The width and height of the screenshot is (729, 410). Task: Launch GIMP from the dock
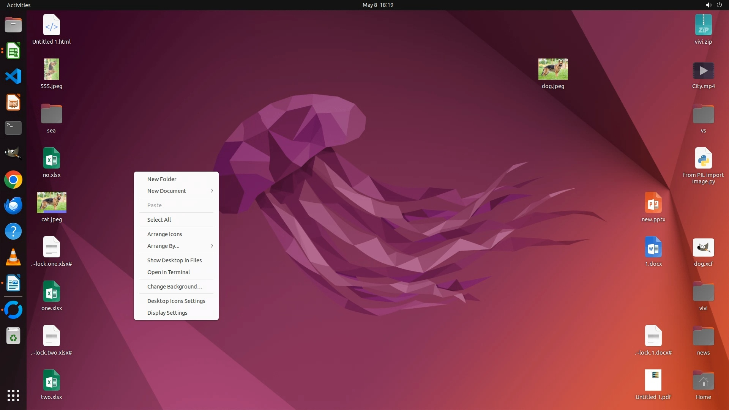[x=13, y=153]
